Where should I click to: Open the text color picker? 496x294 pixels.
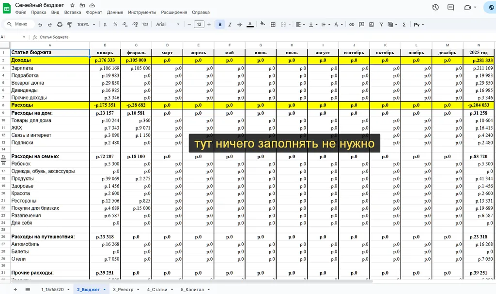250,24
